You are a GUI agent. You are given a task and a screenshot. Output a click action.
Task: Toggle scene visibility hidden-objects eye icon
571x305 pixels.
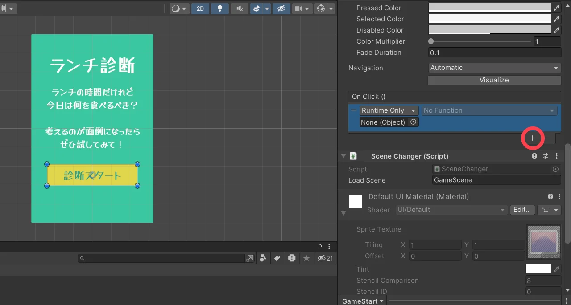click(x=281, y=8)
